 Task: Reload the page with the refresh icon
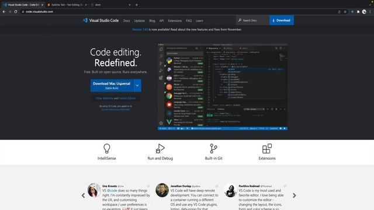16,12
